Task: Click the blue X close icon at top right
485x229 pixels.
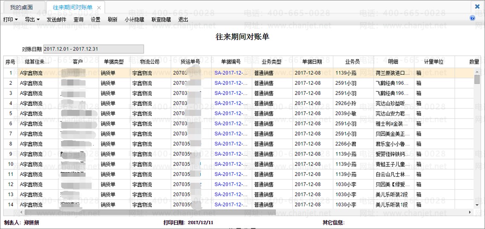Action: (477, 6)
